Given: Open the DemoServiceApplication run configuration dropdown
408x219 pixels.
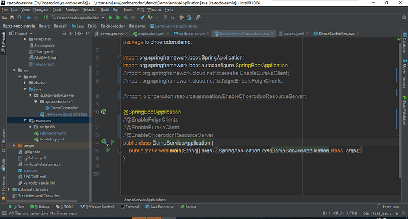Looking at the screenshot, I should click(78, 18).
